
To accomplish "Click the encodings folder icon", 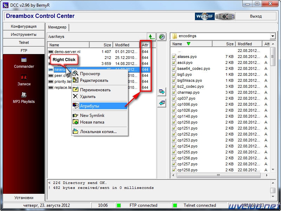I will point(175,36).
